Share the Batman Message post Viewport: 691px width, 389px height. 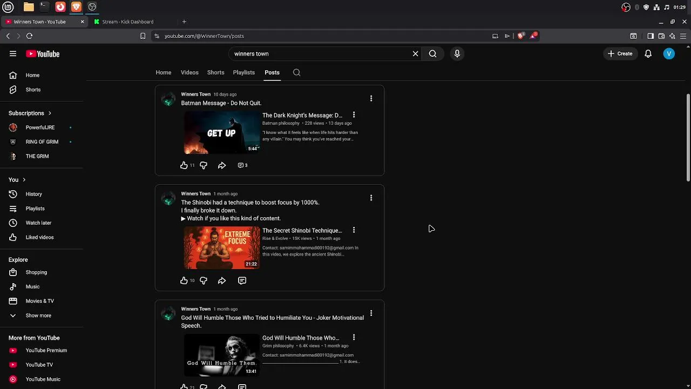pyautogui.click(x=222, y=165)
